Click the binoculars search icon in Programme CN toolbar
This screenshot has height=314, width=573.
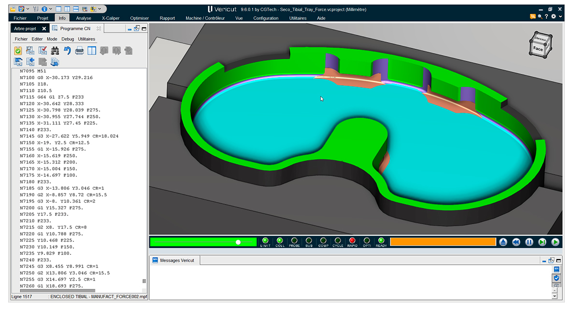click(x=55, y=51)
